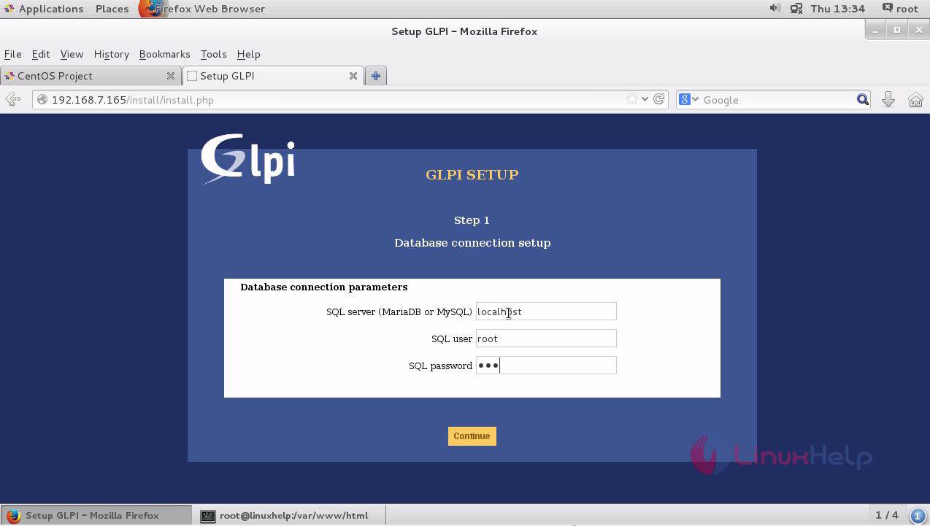Open the root user menu
The width and height of the screenshot is (930, 526).
pyautogui.click(x=900, y=9)
